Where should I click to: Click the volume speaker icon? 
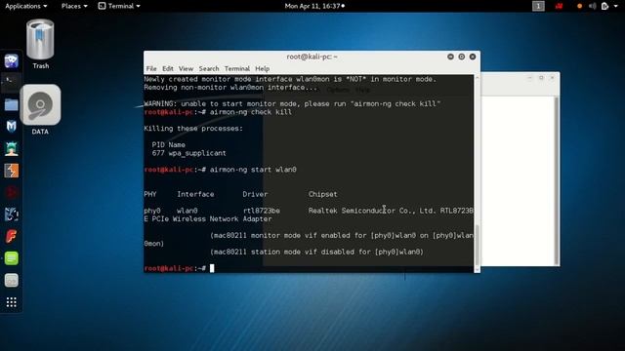593,6
